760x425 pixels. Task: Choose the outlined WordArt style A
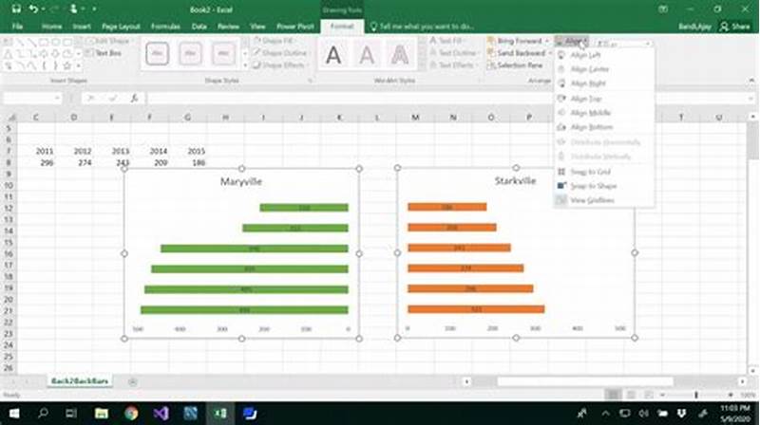coord(400,55)
